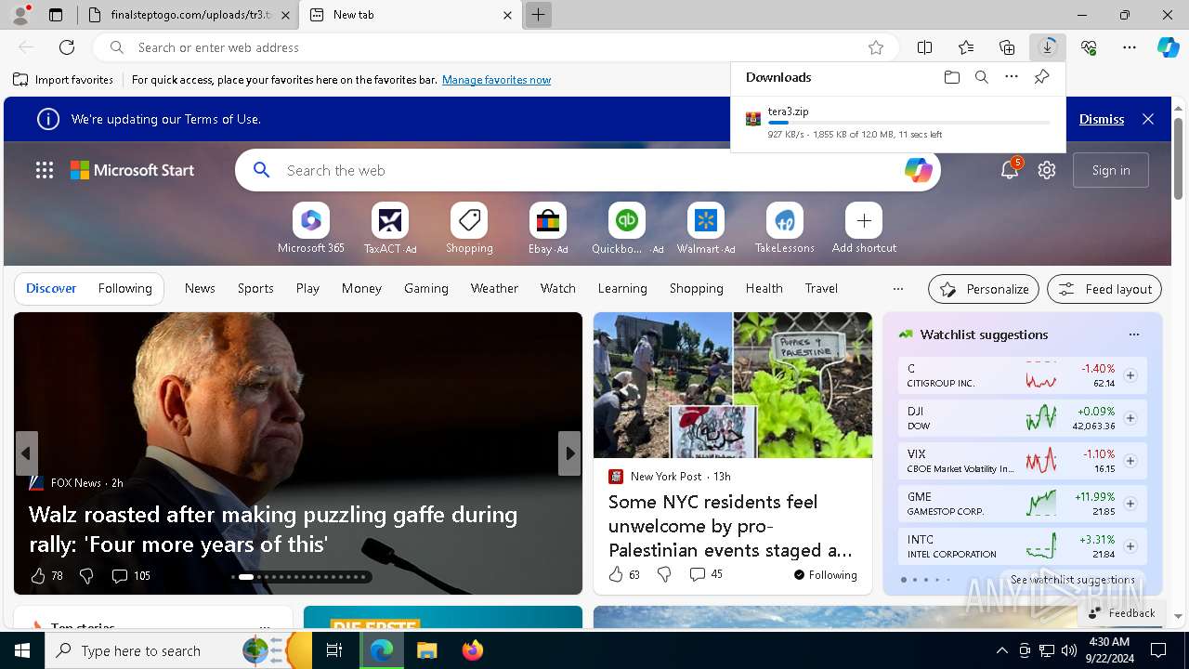Open more options in Downloads panel
The height and width of the screenshot is (669, 1189).
tap(1011, 77)
